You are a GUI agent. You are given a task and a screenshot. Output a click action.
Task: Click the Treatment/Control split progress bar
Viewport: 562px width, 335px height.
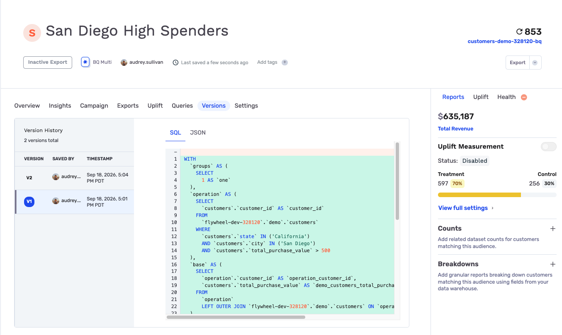coord(497,195)
